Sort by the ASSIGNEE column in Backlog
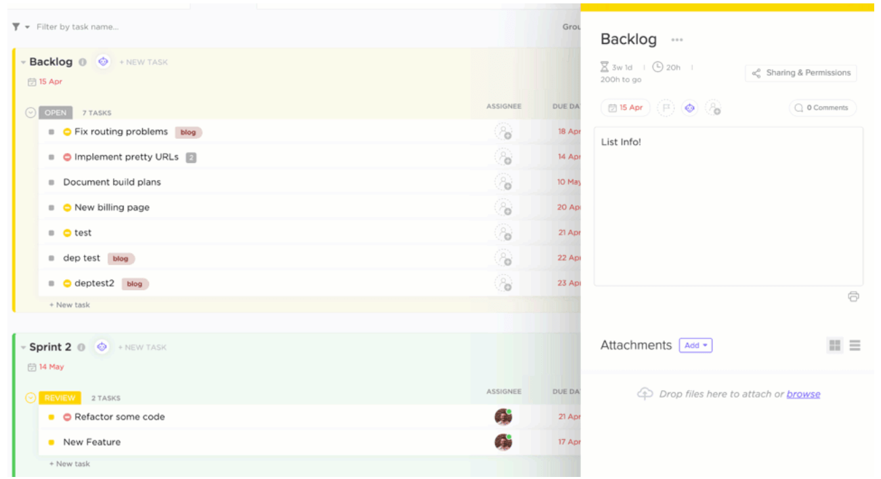Viewport: 881px width, 479px height. pyautogui.click(x=504, y=106)
